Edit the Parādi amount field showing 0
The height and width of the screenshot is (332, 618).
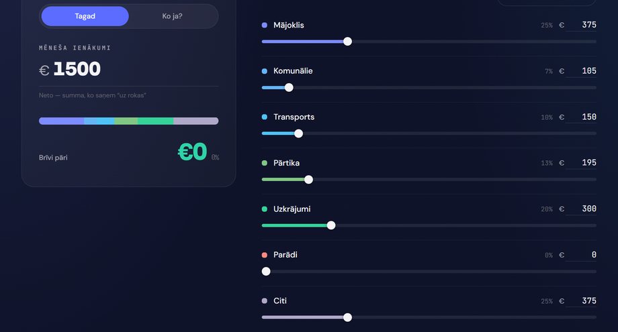pos(581,255)
